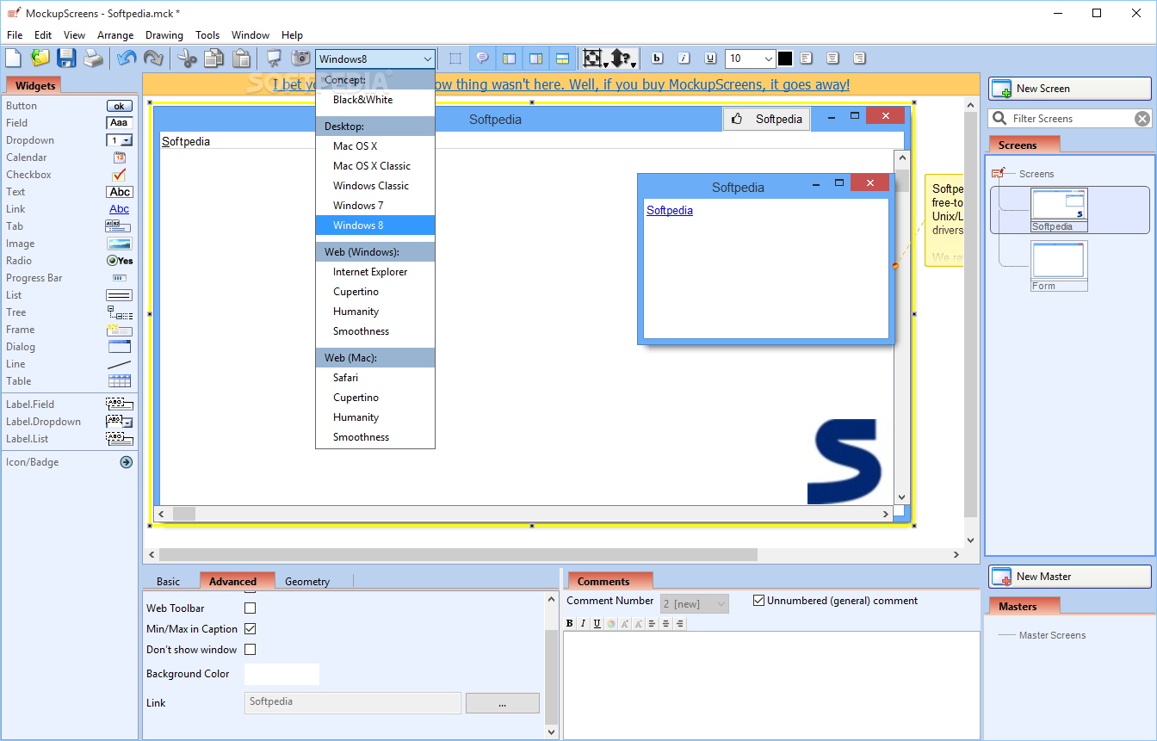Undo the last action in the toolbar
This screenshot has width=1157, height=741.
pyautogui.click(x=127, y=59)
